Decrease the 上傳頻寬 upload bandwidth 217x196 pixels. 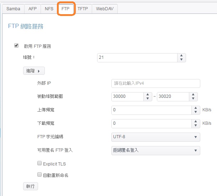(x=196, y=112)
